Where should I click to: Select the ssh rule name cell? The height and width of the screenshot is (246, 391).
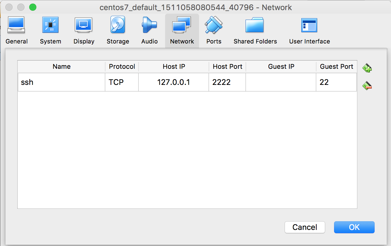tap(61, 82)
